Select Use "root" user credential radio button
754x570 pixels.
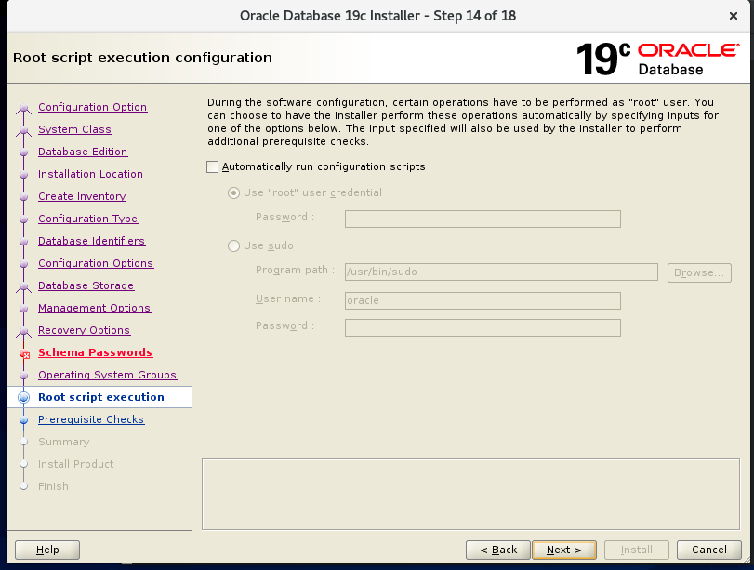pyautogui.click(x=233, y=192)
